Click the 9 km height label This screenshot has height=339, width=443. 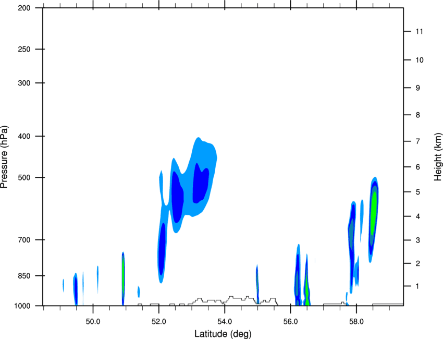point(418,88)
